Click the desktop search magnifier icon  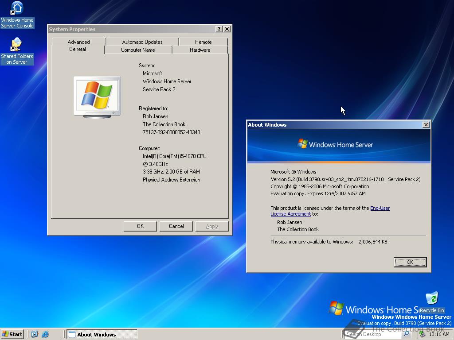pos(407,334)
